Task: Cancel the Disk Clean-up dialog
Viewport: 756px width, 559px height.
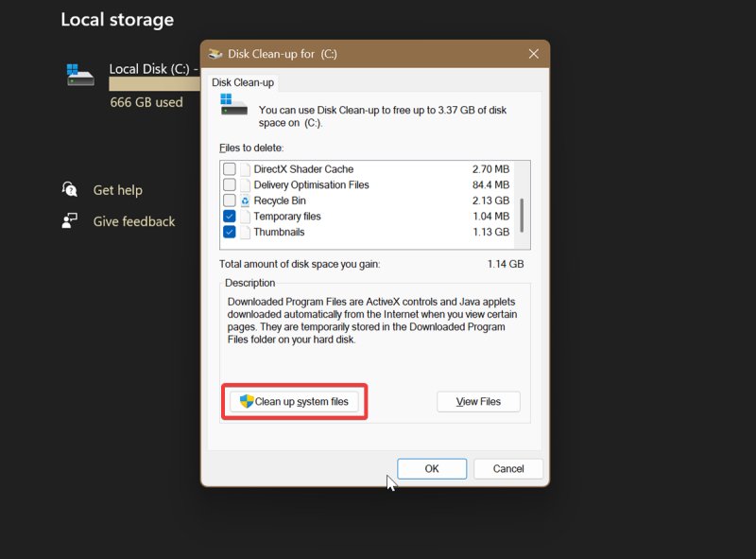Action: (x=507, y=468)
